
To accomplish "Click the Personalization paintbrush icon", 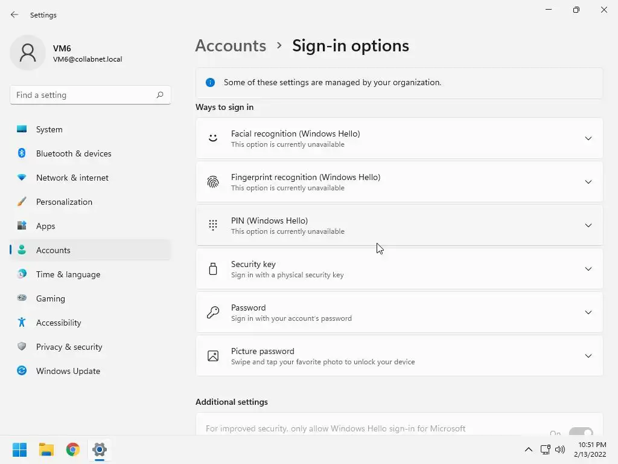I will pyautogui.click(x=22, y=202).
